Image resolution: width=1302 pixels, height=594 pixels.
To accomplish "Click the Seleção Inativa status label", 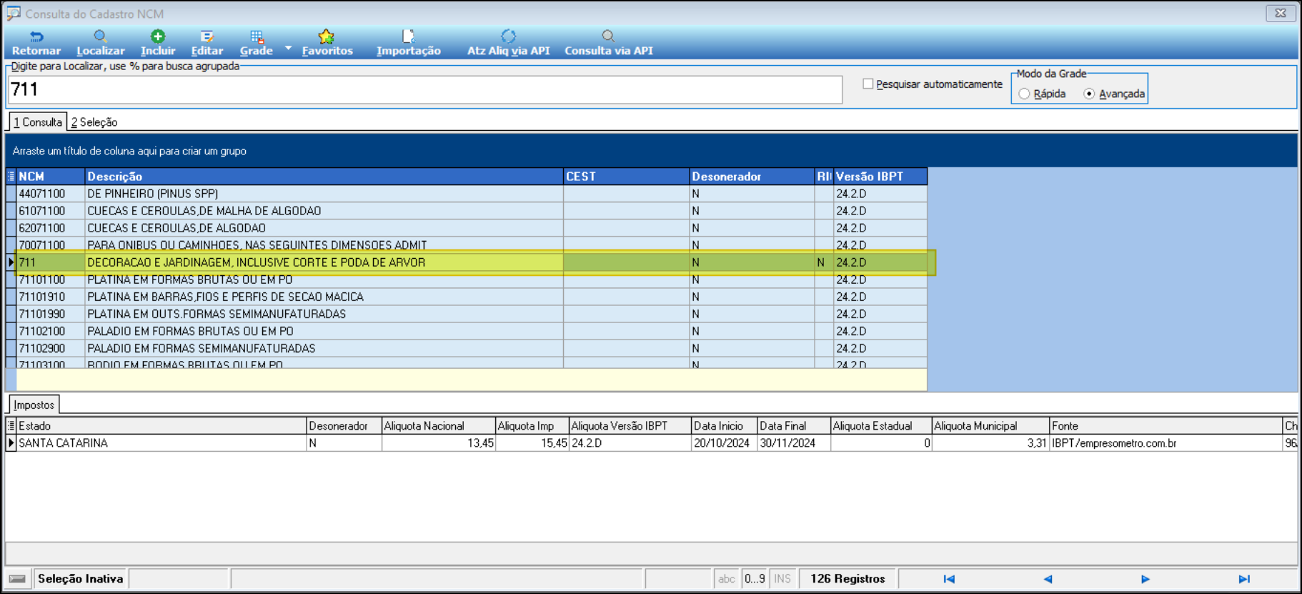I will click(x=80, y=579).
